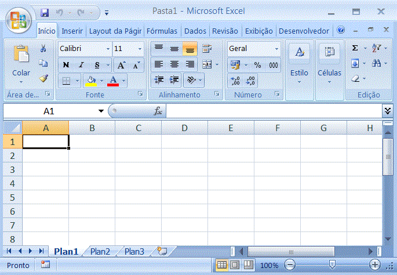Expand the formula bar chevron
This screenshot has width=397, height=275.
coord(388,111)
